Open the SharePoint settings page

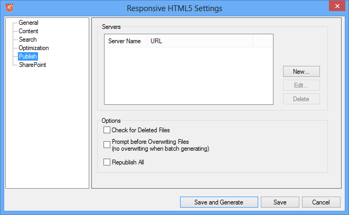pyautogui.click(x=32, y=65)
